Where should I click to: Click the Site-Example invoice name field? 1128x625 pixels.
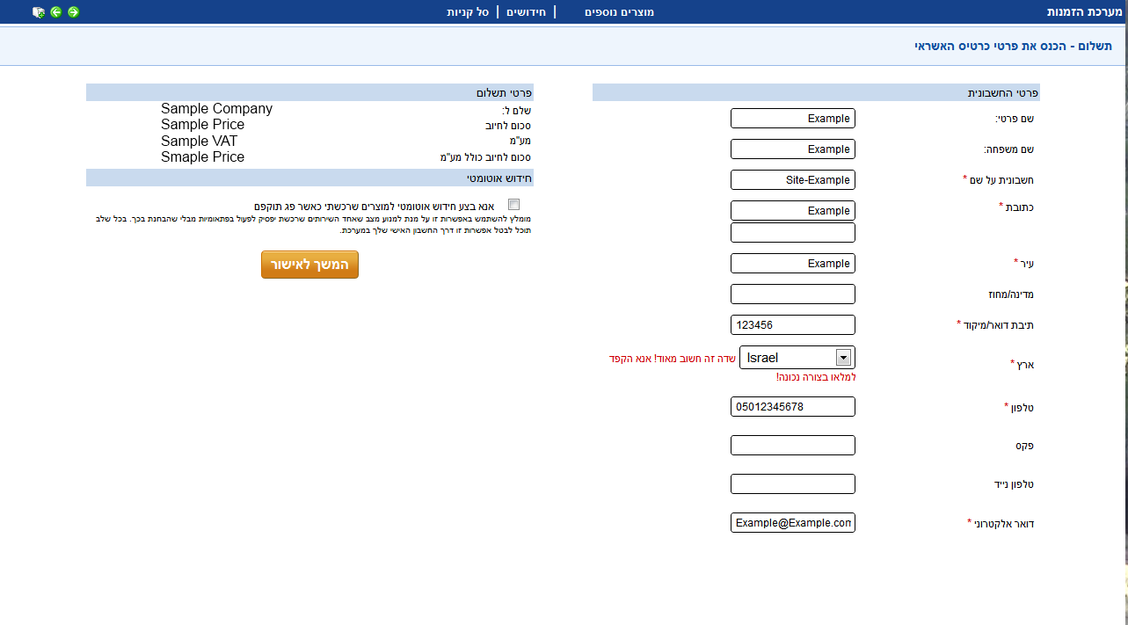tap(792, 180)
